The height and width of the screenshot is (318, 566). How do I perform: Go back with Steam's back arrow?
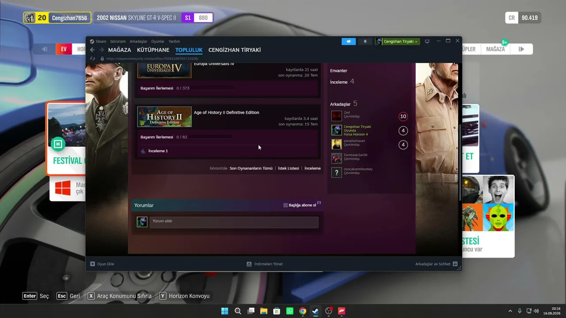coord(92,50)
